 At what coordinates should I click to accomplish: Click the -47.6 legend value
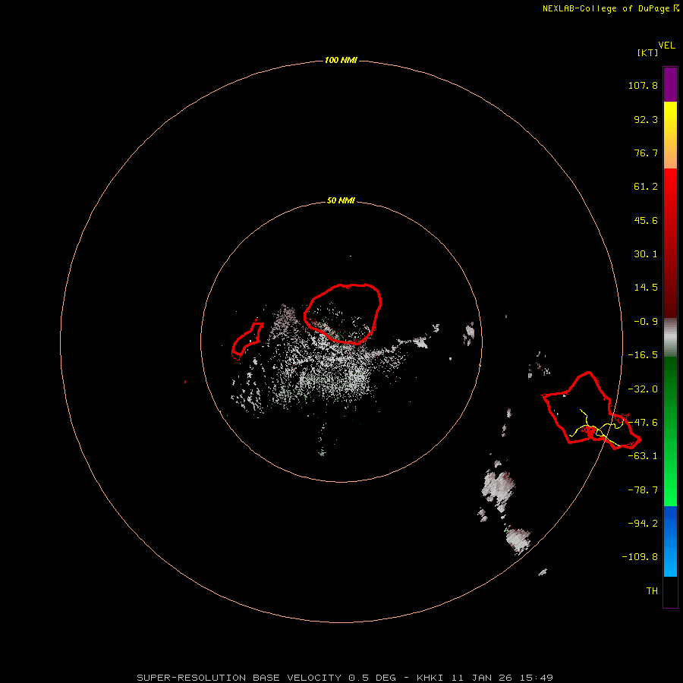[x=643, y=423]
